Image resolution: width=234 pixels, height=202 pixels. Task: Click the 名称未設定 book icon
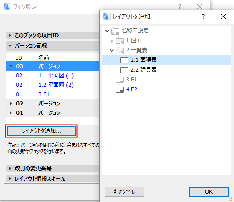coord(115,31)
